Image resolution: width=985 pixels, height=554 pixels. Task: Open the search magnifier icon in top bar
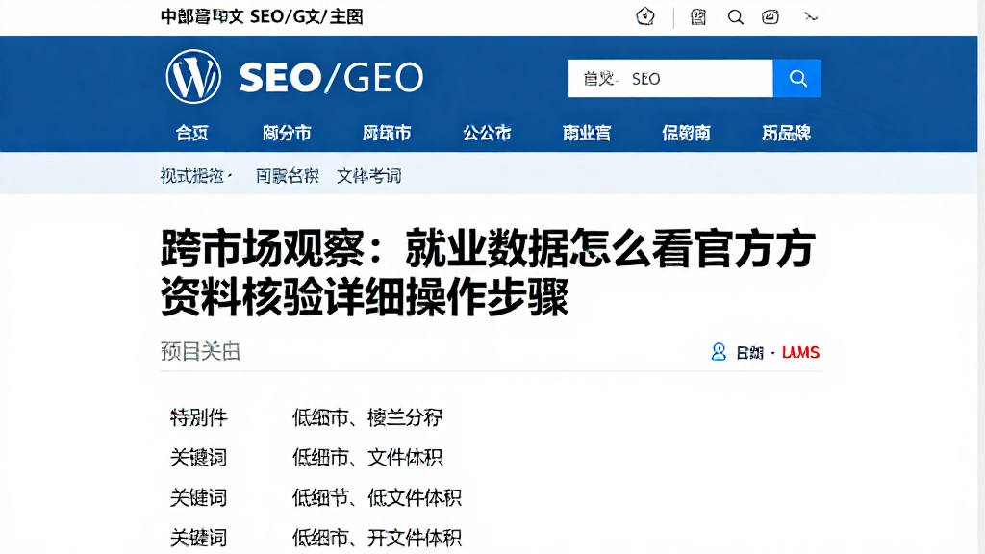point(735,17)
